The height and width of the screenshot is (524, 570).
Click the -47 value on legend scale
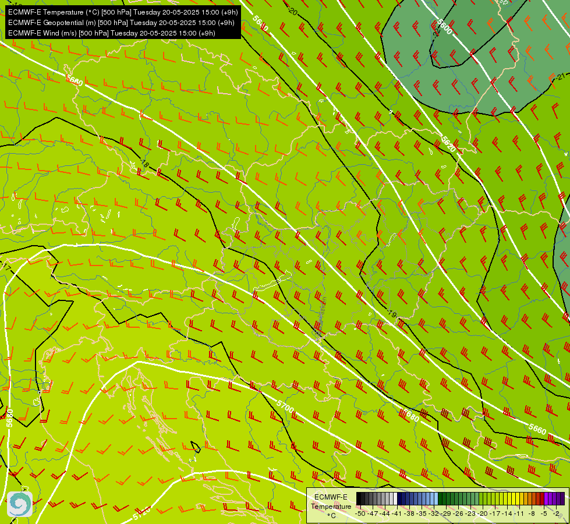pyautogui.click(x=373, y=514)
